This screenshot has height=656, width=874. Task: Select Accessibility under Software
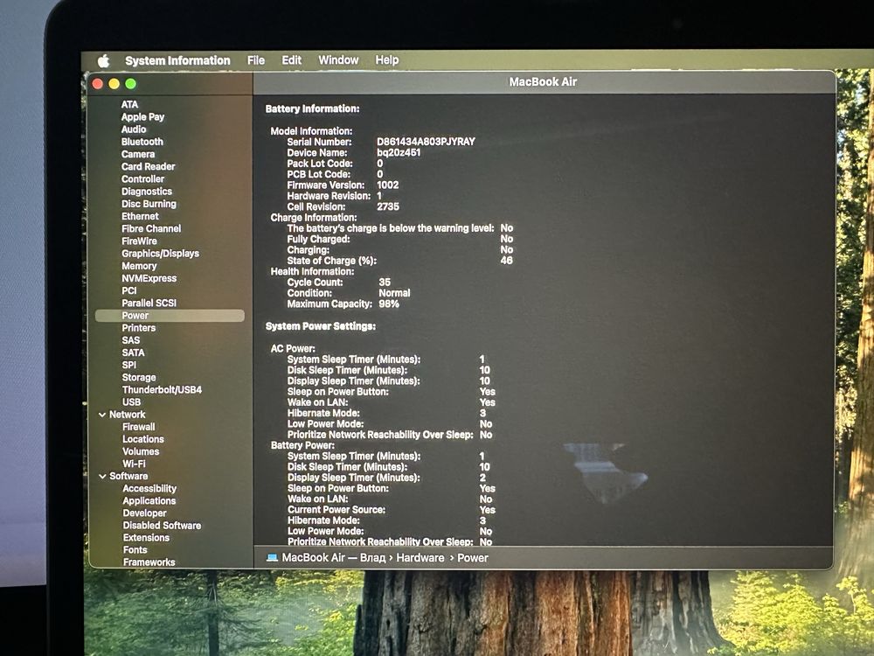coord(149,488)
